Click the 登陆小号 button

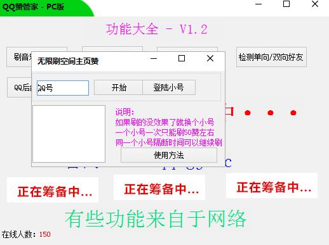pos(169,87)
